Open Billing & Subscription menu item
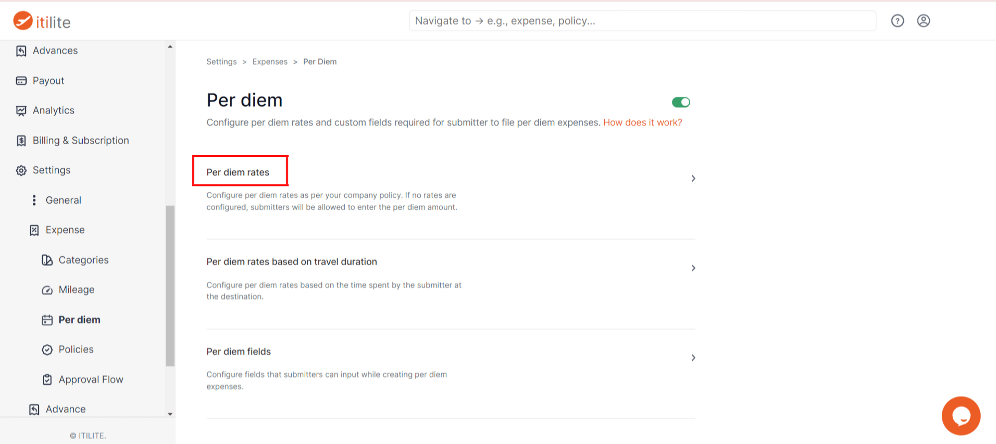 81,141
